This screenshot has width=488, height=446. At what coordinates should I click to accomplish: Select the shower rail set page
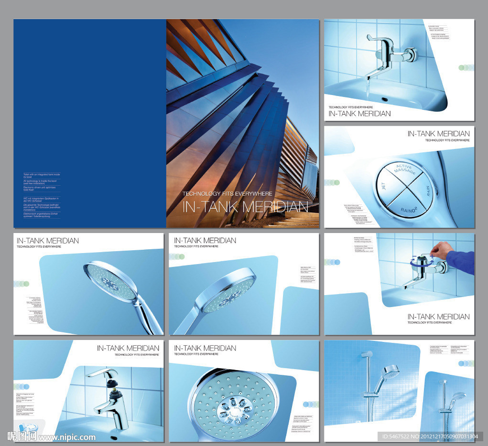399,391
